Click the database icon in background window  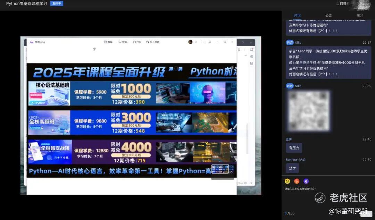point(252,64)
